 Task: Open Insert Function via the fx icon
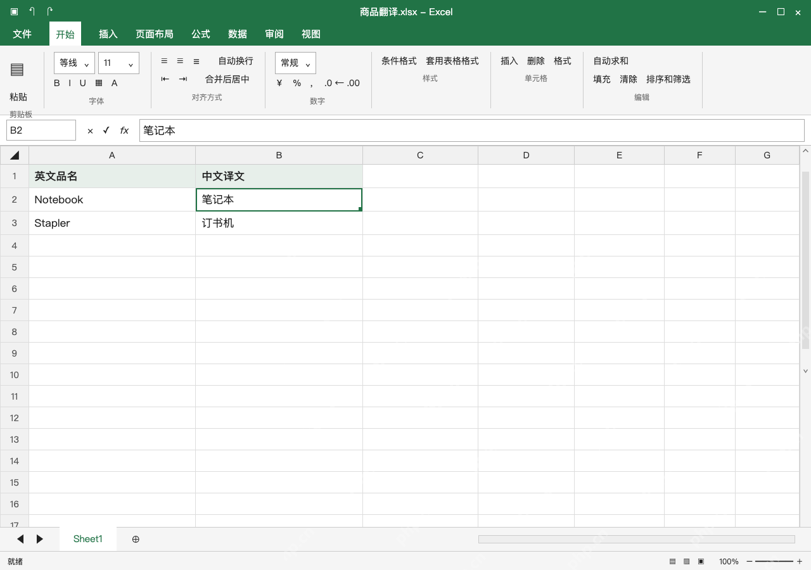click(x=124, y=130)
